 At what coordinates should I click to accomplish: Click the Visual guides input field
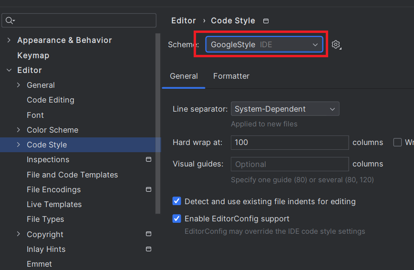[290, 164]
